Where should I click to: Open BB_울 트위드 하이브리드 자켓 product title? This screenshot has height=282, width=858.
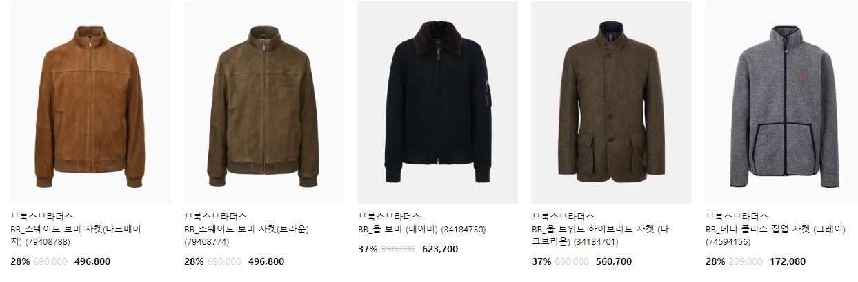[x=600, y=235]
